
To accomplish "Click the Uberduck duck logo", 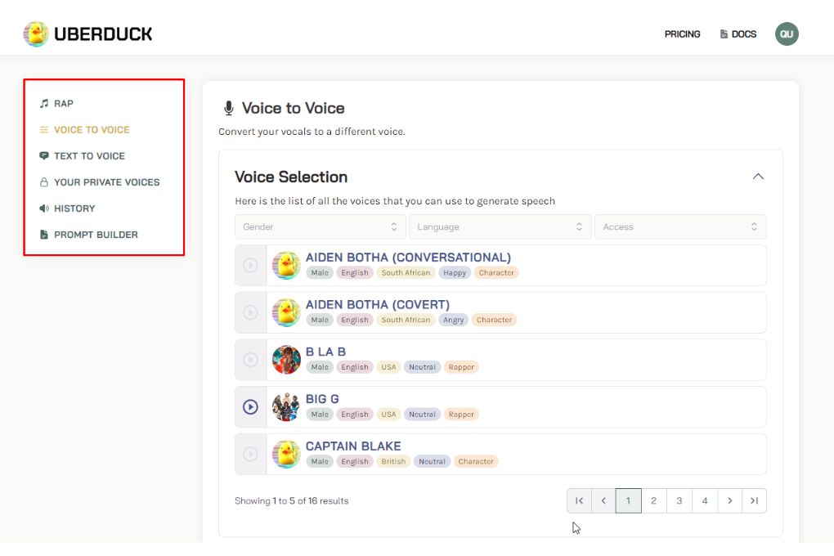I will [x=36, y=34].
